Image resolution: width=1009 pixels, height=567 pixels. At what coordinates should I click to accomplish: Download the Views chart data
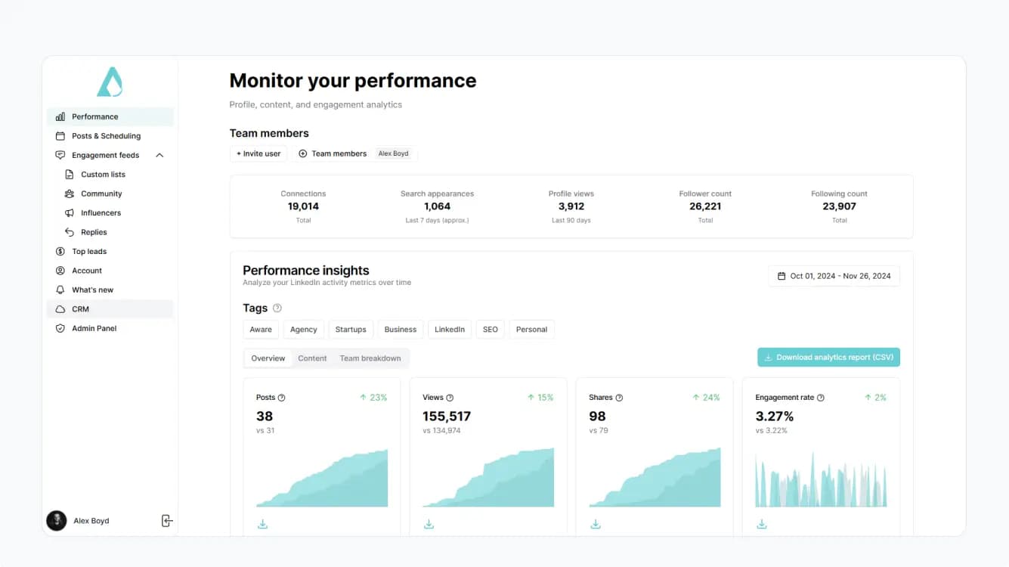tap(429, 524)
